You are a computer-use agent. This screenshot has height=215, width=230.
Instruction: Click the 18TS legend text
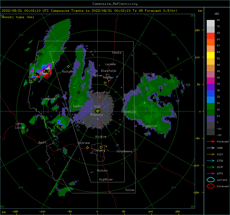tap(220, 174)
